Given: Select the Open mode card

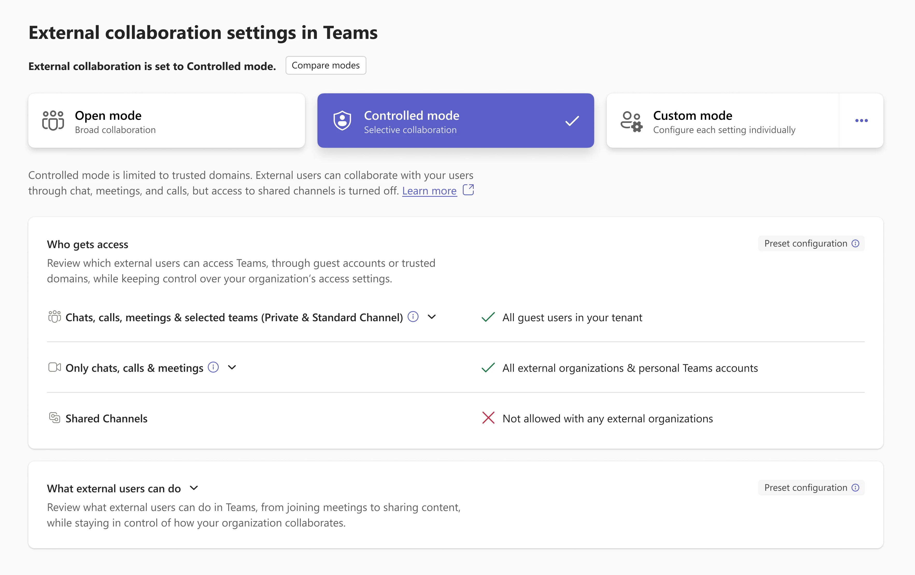Looking at the screenshot, I should (166, 121).
